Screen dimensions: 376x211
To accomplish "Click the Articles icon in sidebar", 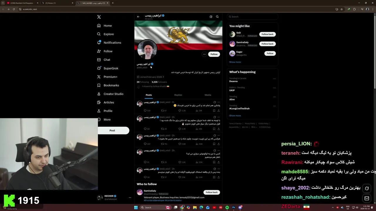I will pyautogui.click(x=99, y=102).
